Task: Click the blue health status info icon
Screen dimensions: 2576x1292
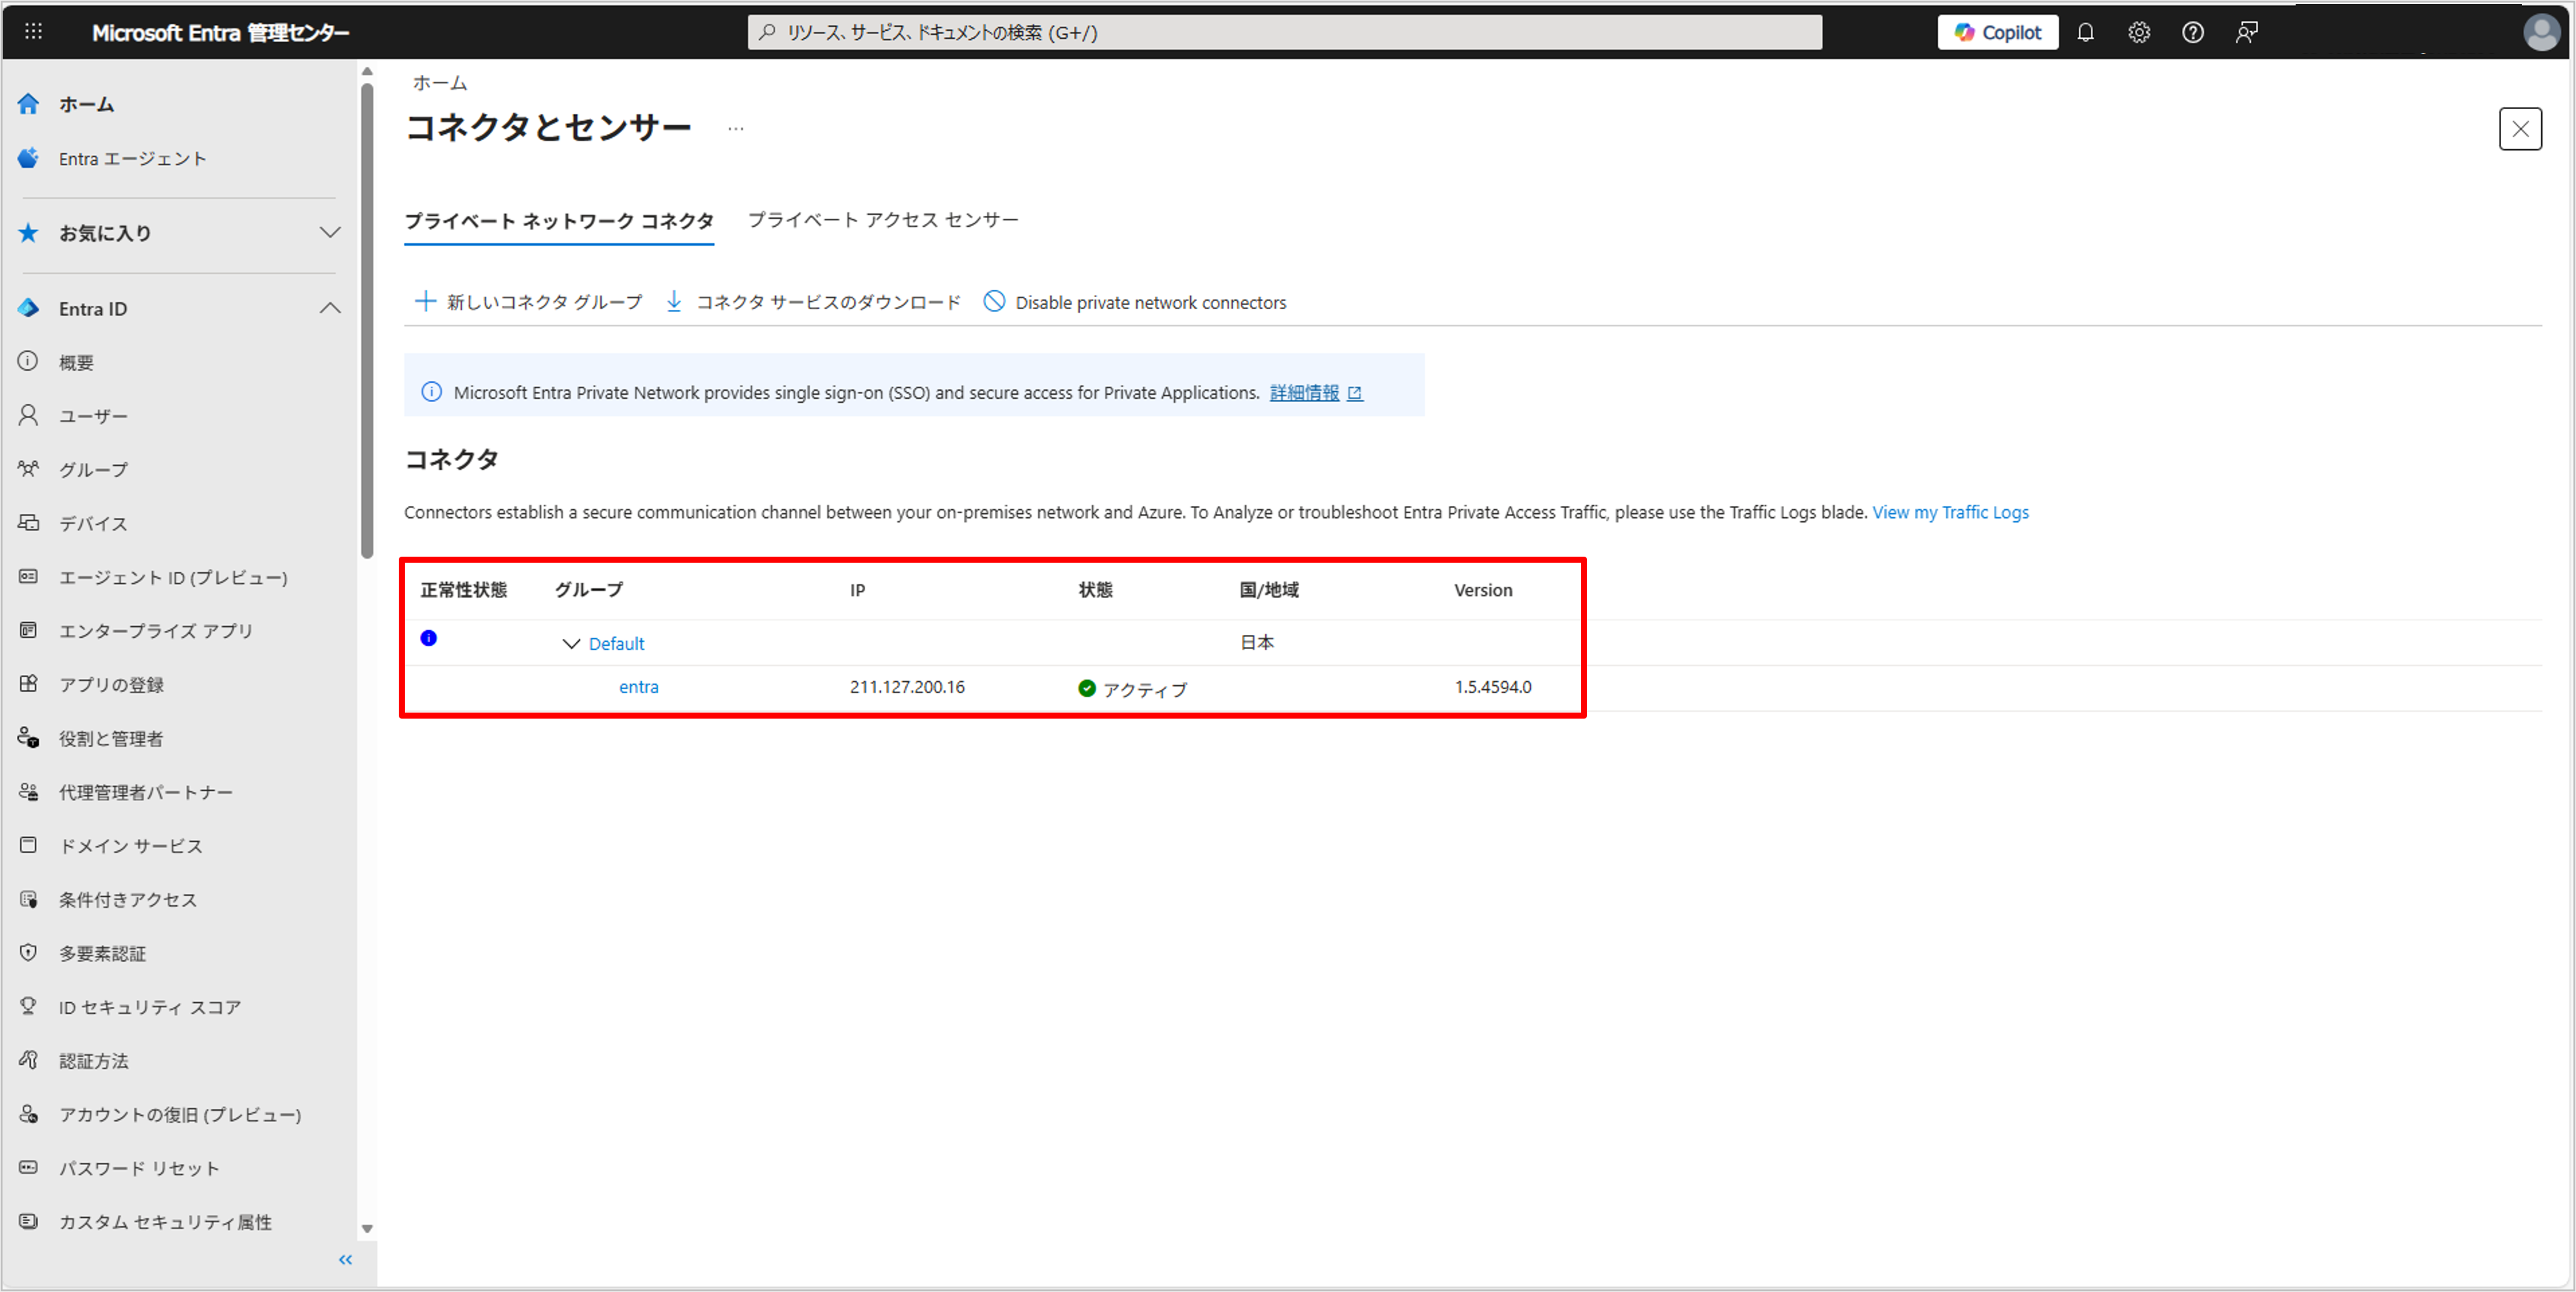Action: coord(429,638)
